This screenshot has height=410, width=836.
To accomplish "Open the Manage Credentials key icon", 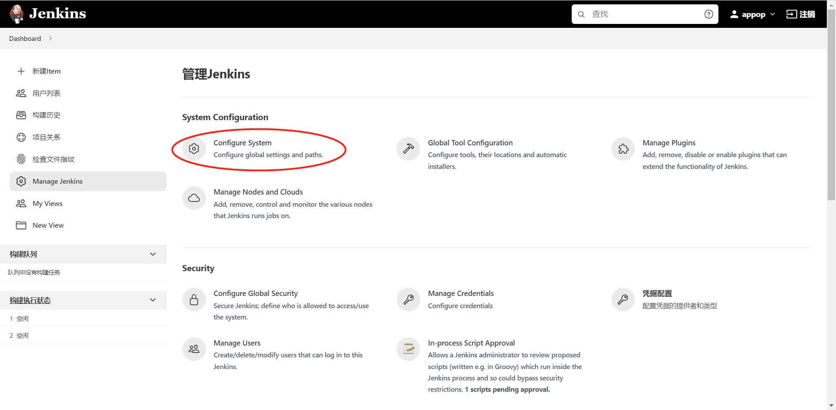I will pyautogui.click(x=408, y=299).
